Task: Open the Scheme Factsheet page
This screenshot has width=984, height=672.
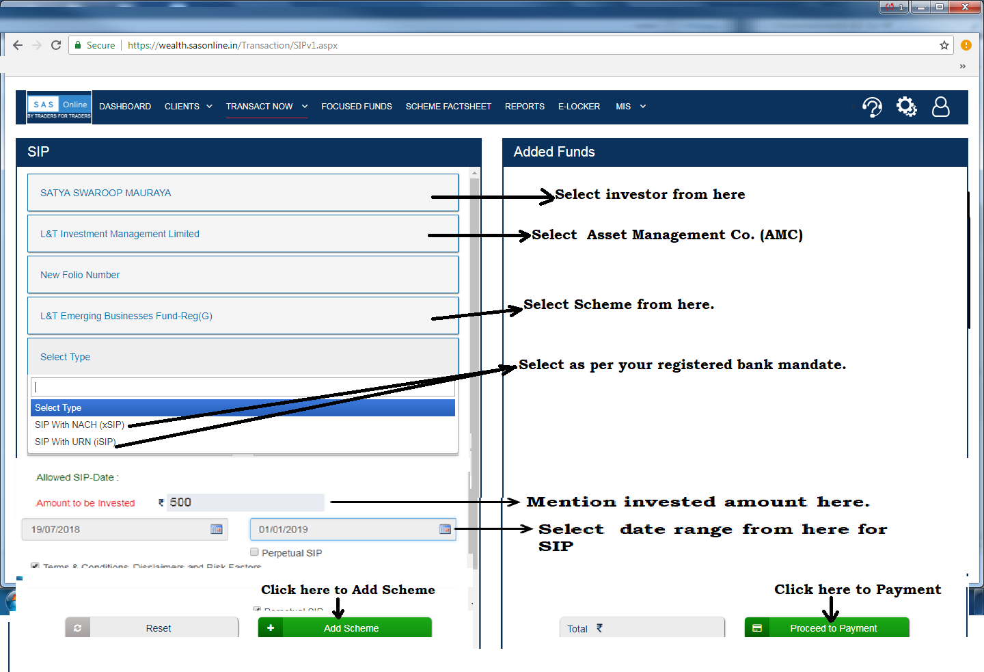Action: tap(448, 107)
